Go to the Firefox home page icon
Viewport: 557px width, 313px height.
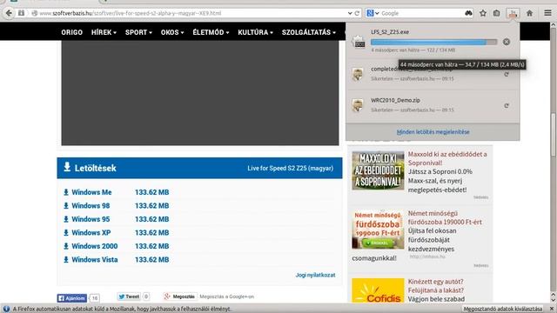click(x=529, y=14)
